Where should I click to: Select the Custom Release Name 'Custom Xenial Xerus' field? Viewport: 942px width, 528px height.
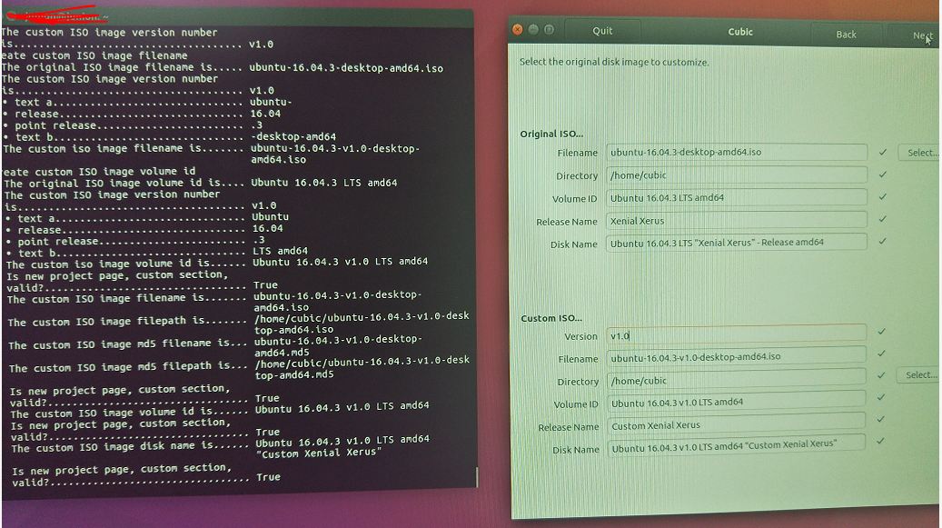(x=736, y=426)
